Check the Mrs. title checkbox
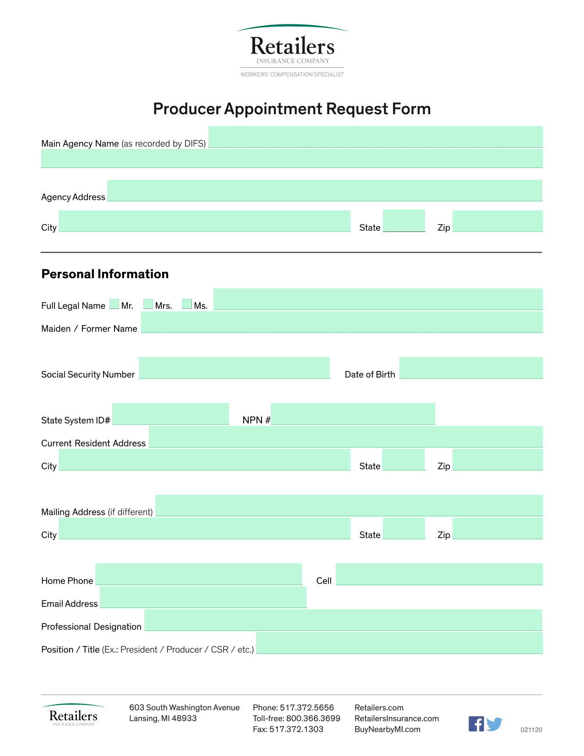The image size is (584, 756). point(148,304)
